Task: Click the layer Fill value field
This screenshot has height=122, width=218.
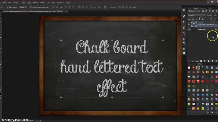Action: [215, 19]
